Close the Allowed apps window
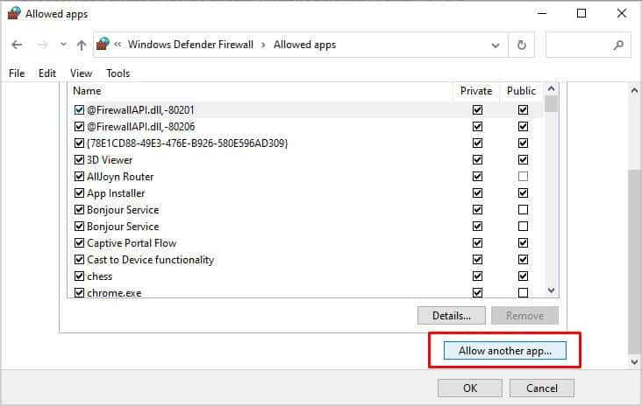This screenshot has height=406, width=642. (621, 13)
